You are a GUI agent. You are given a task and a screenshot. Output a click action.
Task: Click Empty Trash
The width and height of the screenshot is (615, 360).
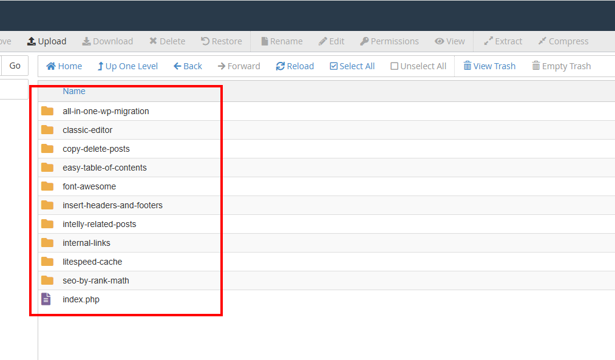point(561,66)
